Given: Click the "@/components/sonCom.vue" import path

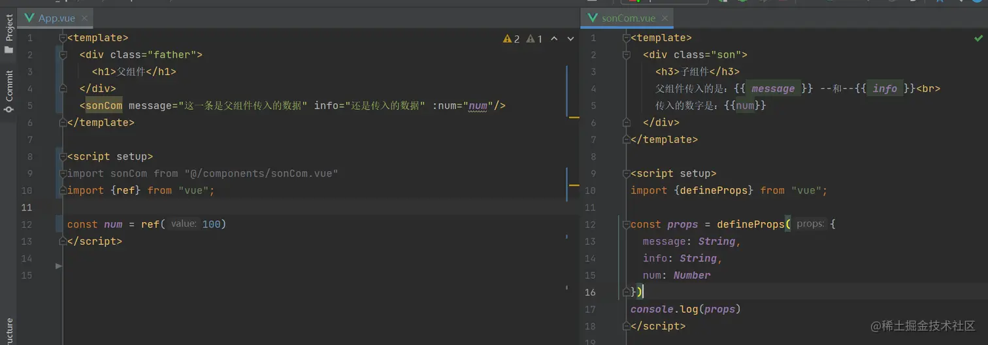Looking at the screenshot, I should pos(261,174).
